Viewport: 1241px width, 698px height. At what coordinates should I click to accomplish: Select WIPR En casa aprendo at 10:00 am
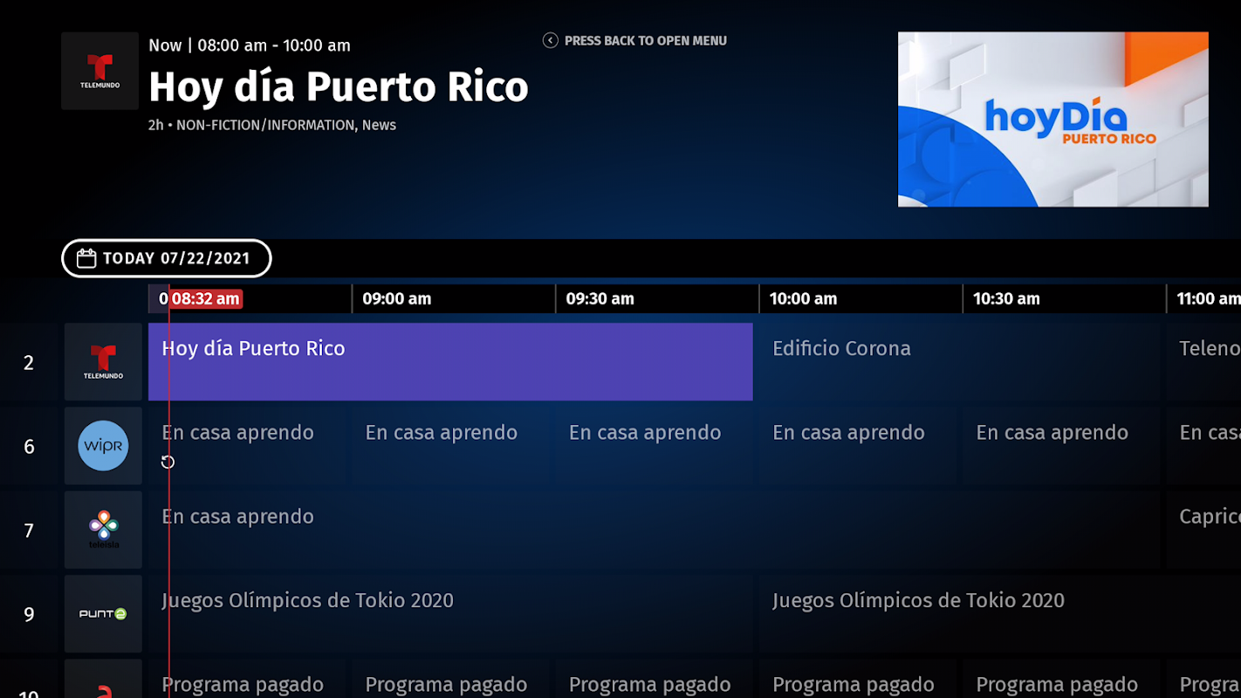(858, 446)
